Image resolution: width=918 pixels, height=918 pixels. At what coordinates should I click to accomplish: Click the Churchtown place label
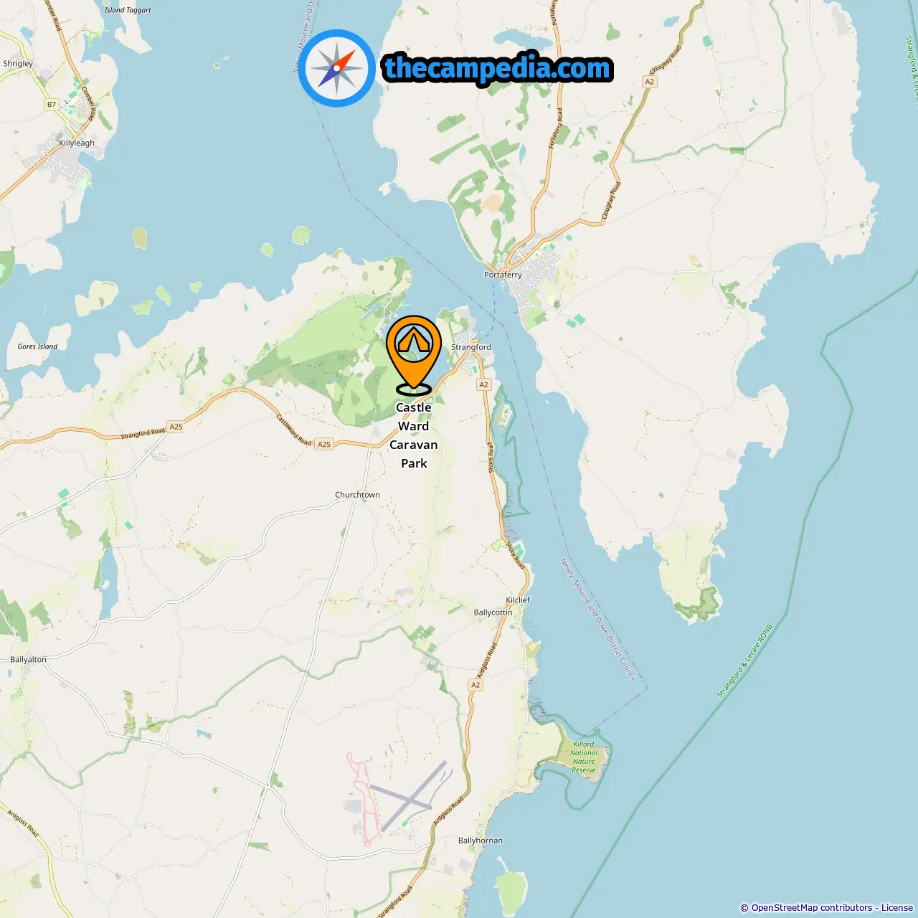357,495
